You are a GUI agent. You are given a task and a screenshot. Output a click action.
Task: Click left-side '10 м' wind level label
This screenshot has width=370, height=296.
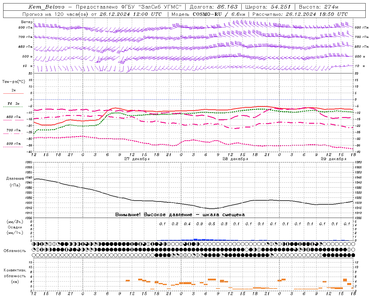coord(28,66)
